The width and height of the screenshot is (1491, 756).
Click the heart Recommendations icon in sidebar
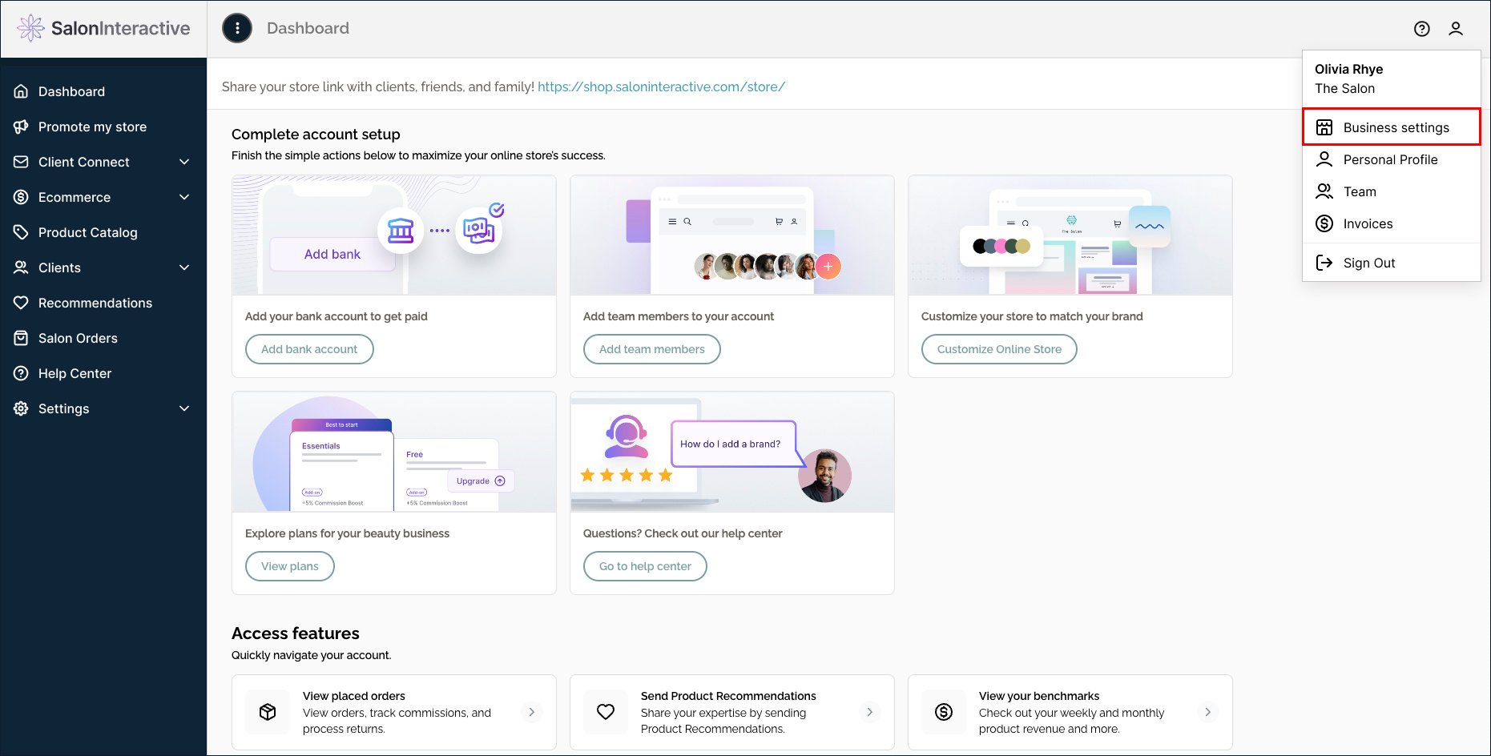click(x=22, y=303)
